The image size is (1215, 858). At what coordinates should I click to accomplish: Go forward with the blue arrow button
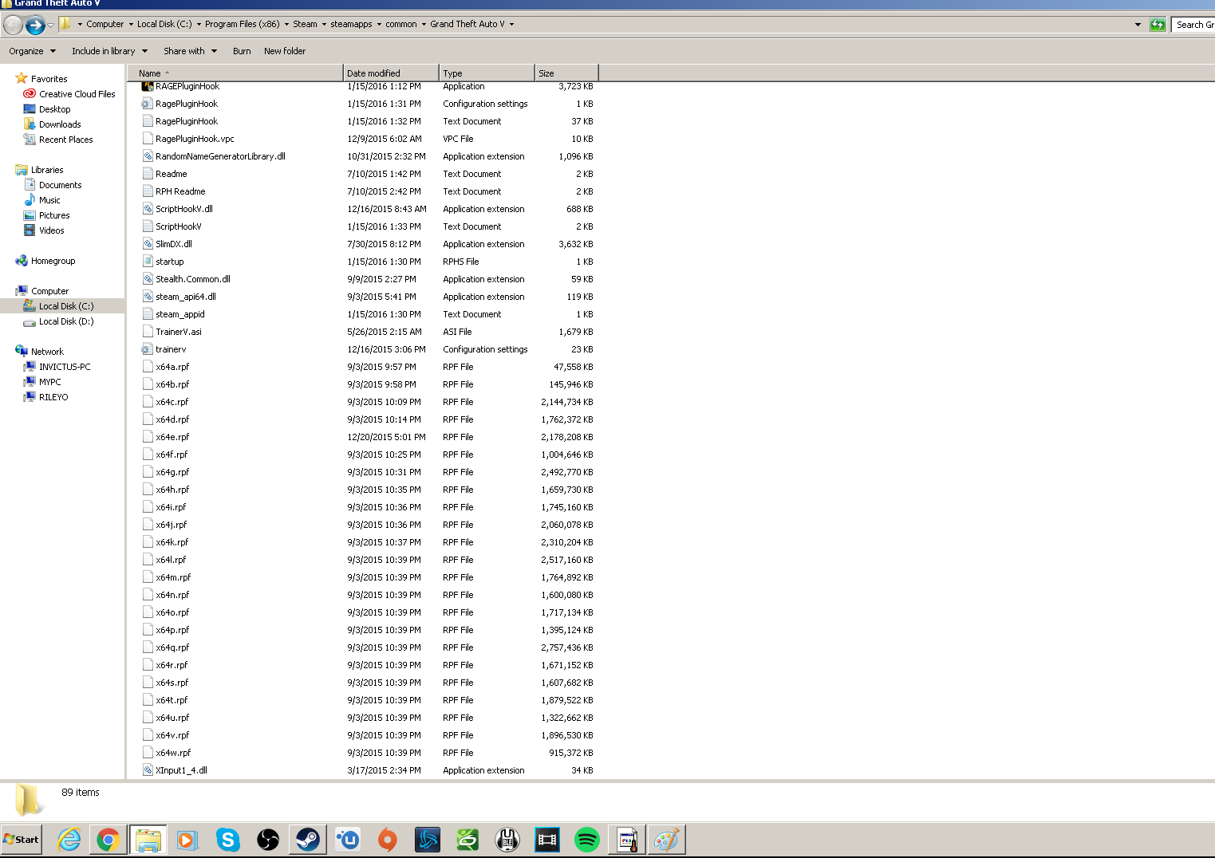point(35,26)
